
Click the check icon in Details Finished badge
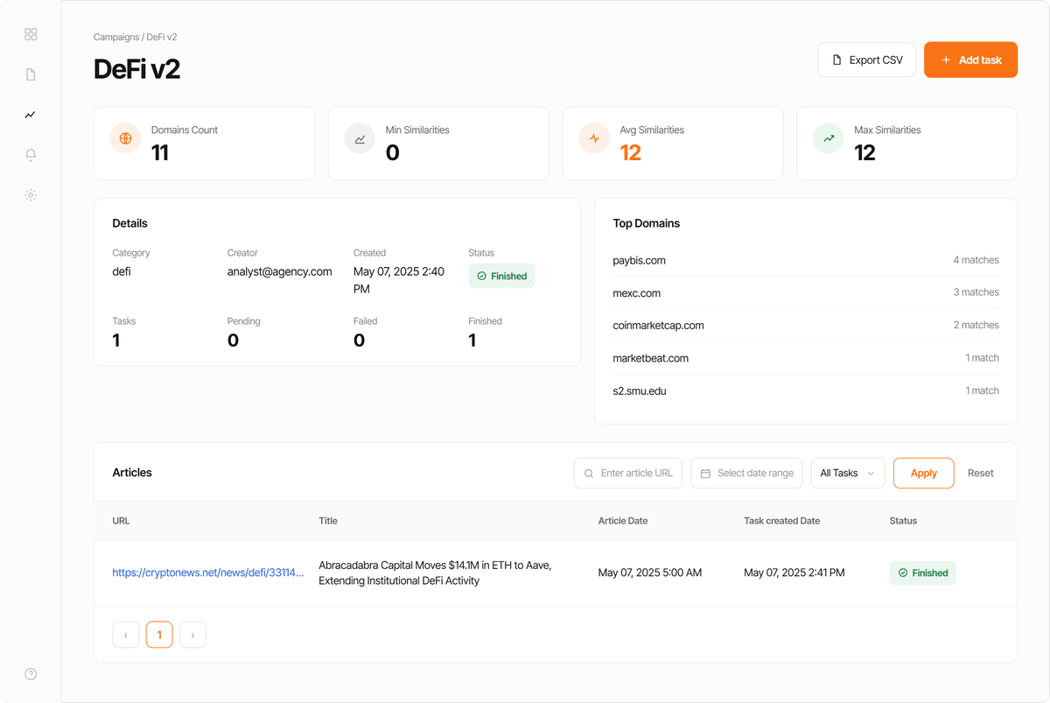[481, 276]
